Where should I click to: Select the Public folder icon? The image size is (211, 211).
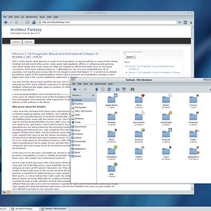[x=193, y=134]
